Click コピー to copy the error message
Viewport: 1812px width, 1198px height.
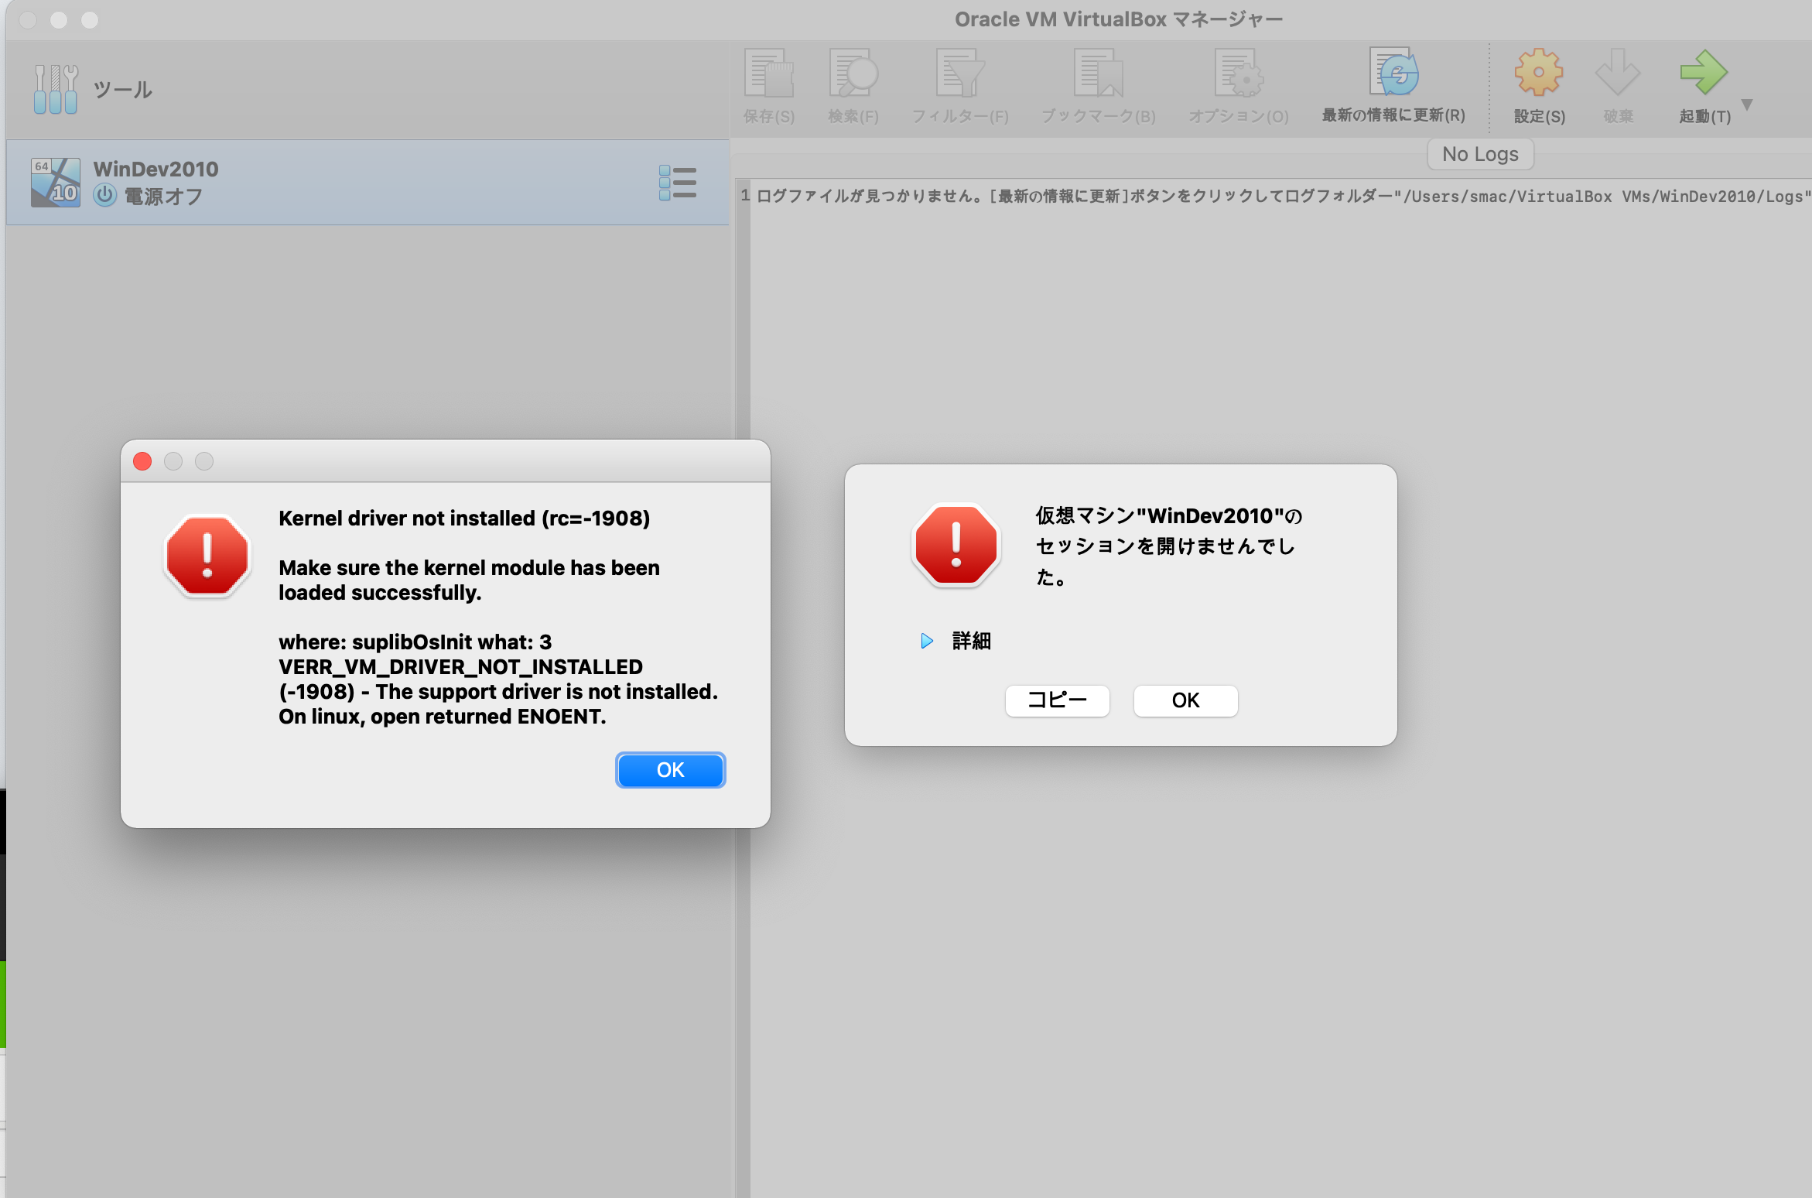click(1057, 700)
